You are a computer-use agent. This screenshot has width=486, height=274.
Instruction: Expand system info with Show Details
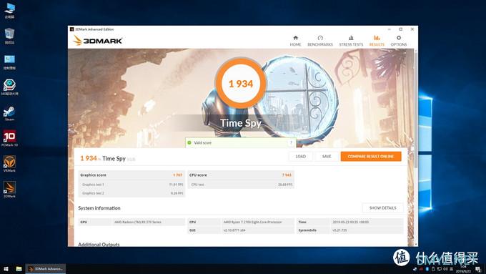[x=382, y=208]
